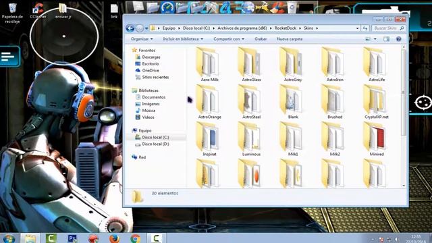Click the Buscar Skins search field

(x=389, y=28)
